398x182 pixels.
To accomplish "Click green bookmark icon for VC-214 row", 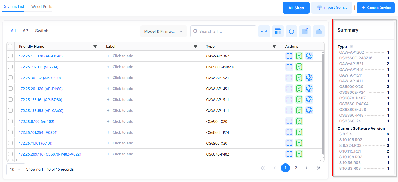I will (x=299, y=67).
